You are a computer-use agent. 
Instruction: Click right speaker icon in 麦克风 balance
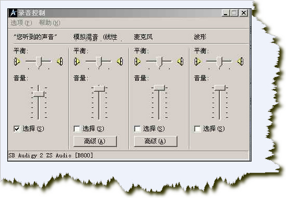(x=181, y=61)
